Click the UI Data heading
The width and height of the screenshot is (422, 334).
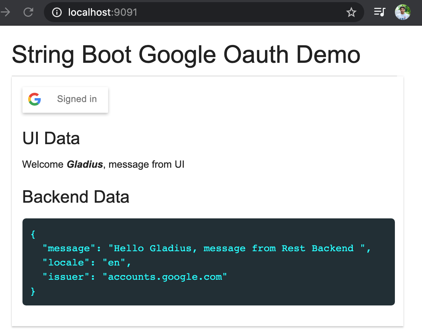point(51,138)
